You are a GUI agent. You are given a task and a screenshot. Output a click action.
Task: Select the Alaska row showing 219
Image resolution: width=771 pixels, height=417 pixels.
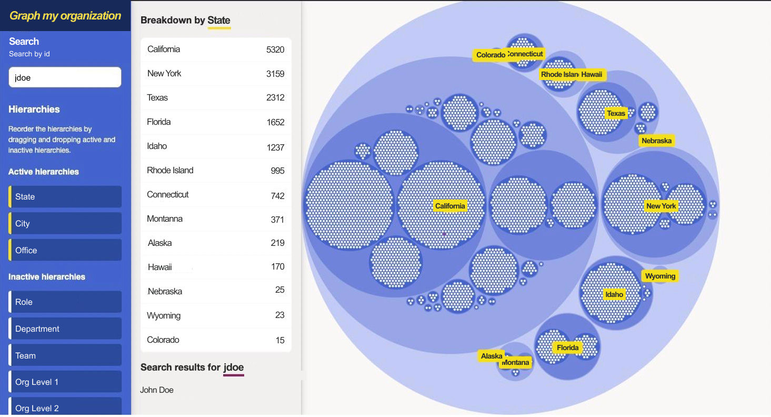coord(216,243)
